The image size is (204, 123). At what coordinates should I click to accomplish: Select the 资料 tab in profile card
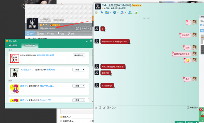[30, 34]
